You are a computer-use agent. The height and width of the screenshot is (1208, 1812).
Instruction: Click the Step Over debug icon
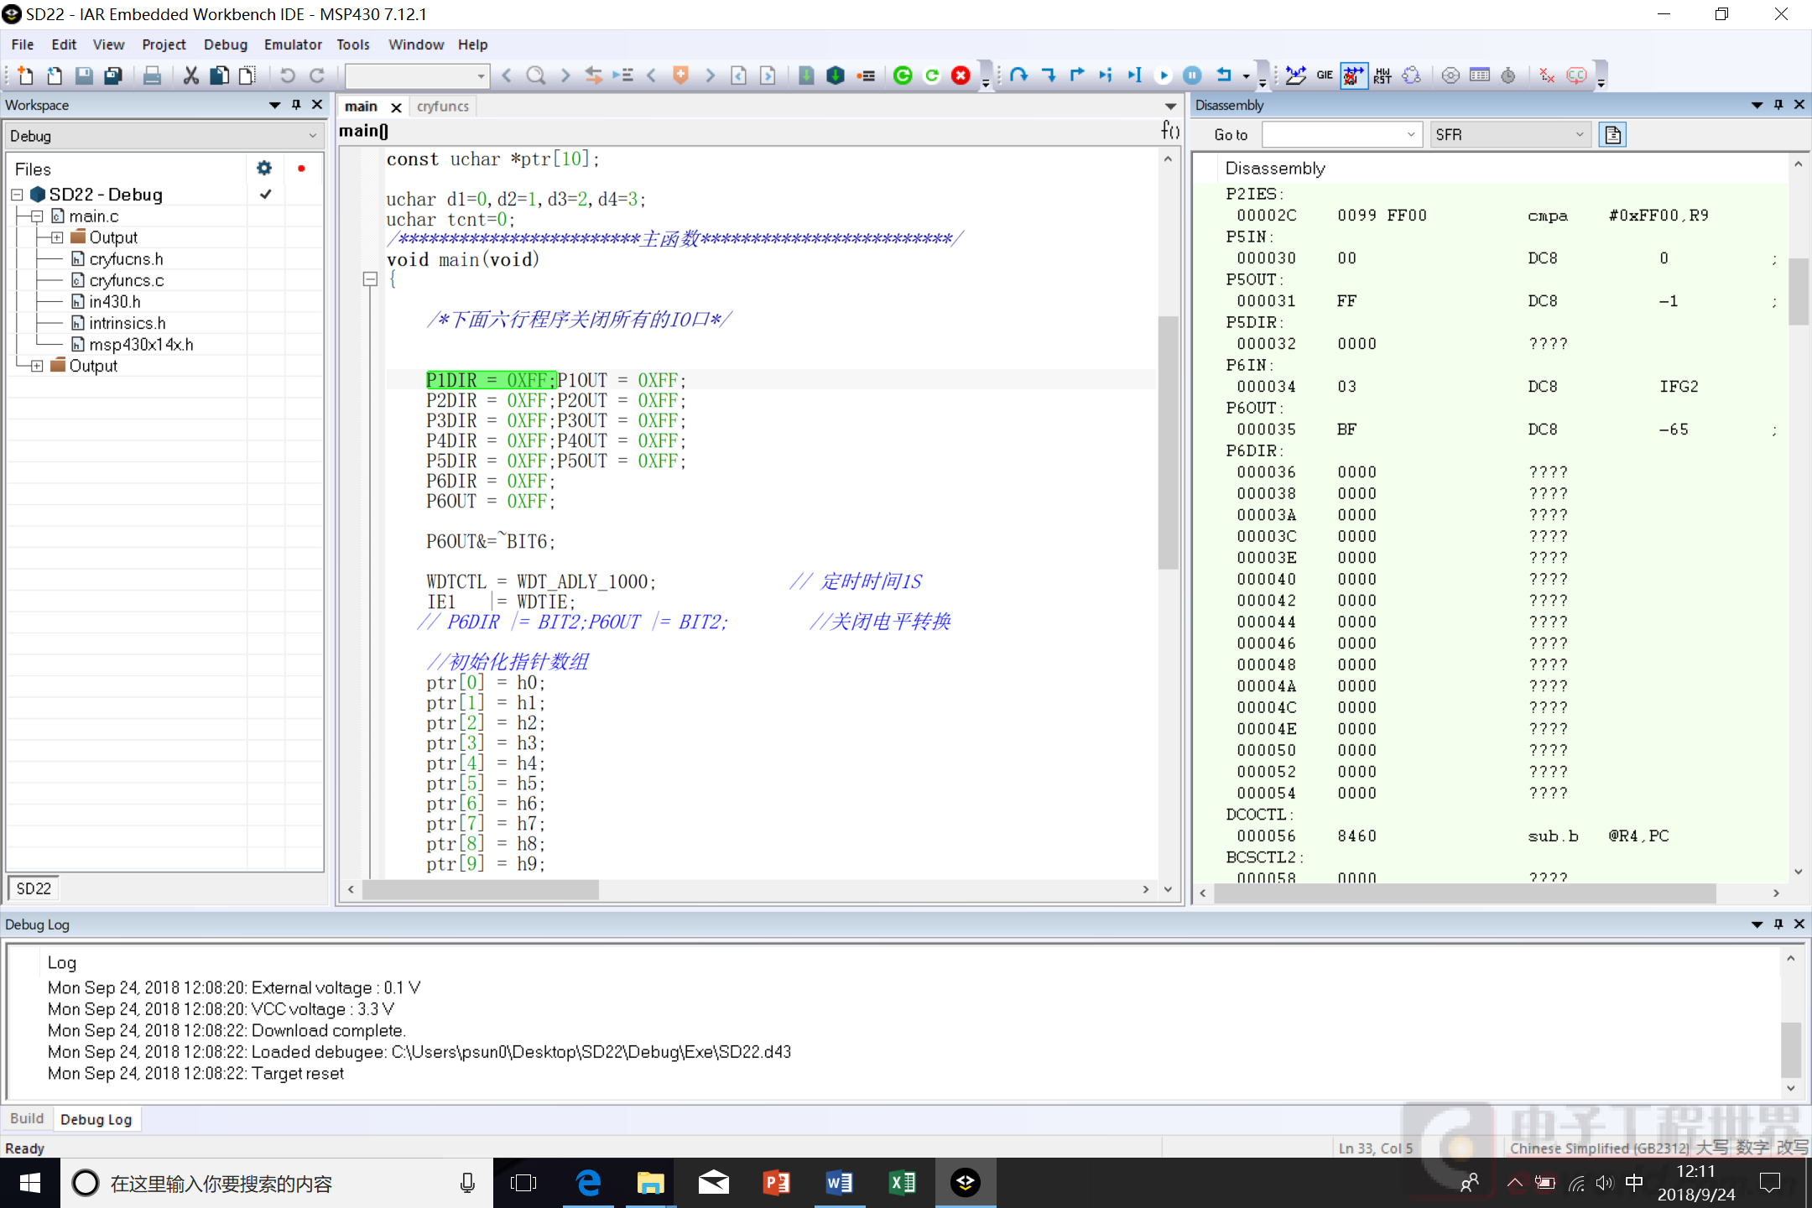tap(1018, 75)
